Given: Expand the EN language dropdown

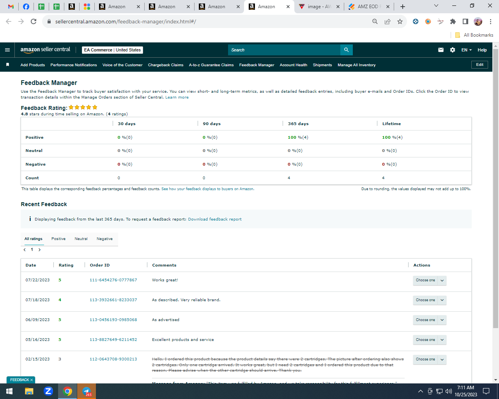Looking at the screenshot, I should tap(466, 50).
